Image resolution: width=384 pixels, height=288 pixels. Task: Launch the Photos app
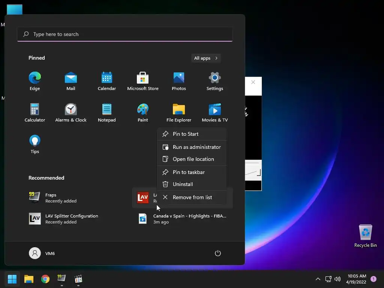[179, 81]
